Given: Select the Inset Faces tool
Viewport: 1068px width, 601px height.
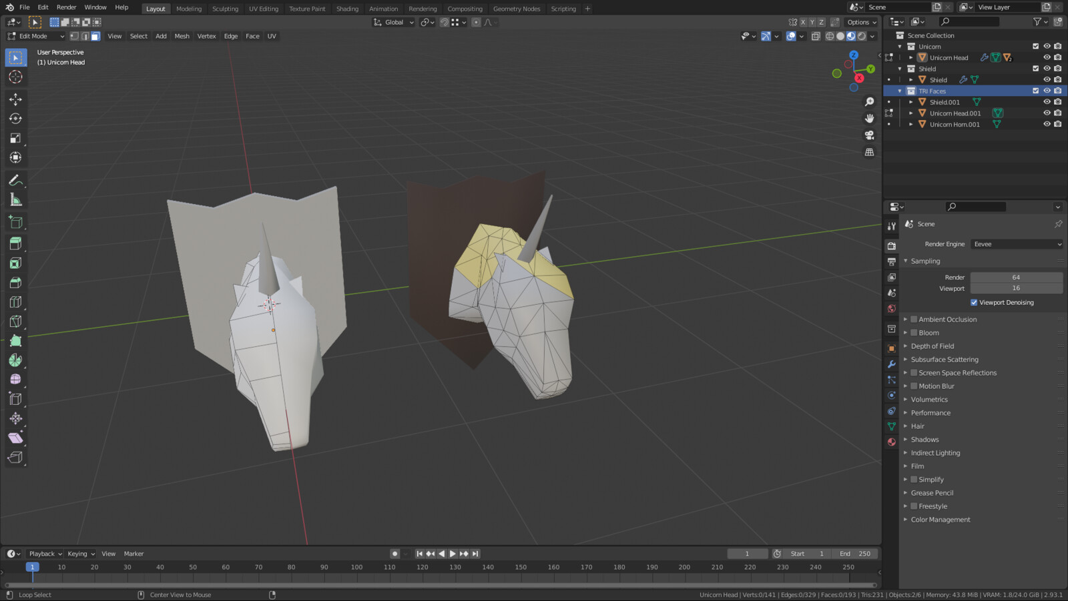Looking at the screenshot, I should pos(15,263).
